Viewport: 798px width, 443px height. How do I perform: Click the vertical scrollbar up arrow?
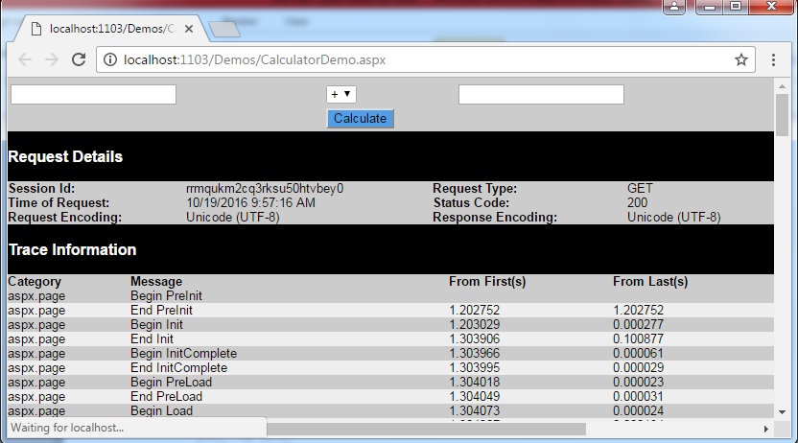coord(782,85)
